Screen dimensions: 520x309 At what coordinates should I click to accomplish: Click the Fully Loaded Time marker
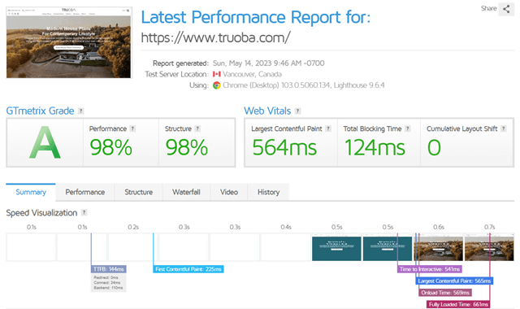click(458, 304)
